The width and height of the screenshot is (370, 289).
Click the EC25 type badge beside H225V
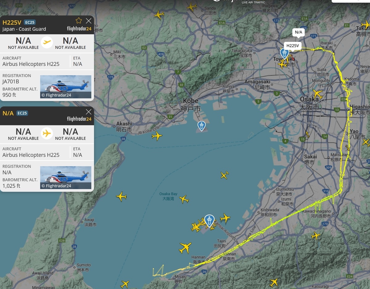click(30, 22)
